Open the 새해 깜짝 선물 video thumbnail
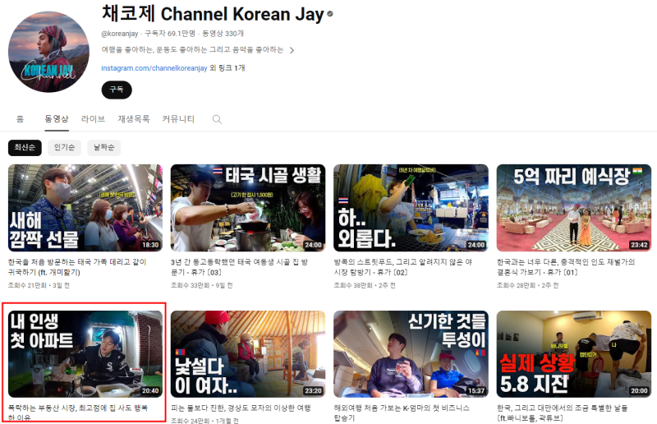Viewport: 657px width, 424px height. click(x=85, y=208)
